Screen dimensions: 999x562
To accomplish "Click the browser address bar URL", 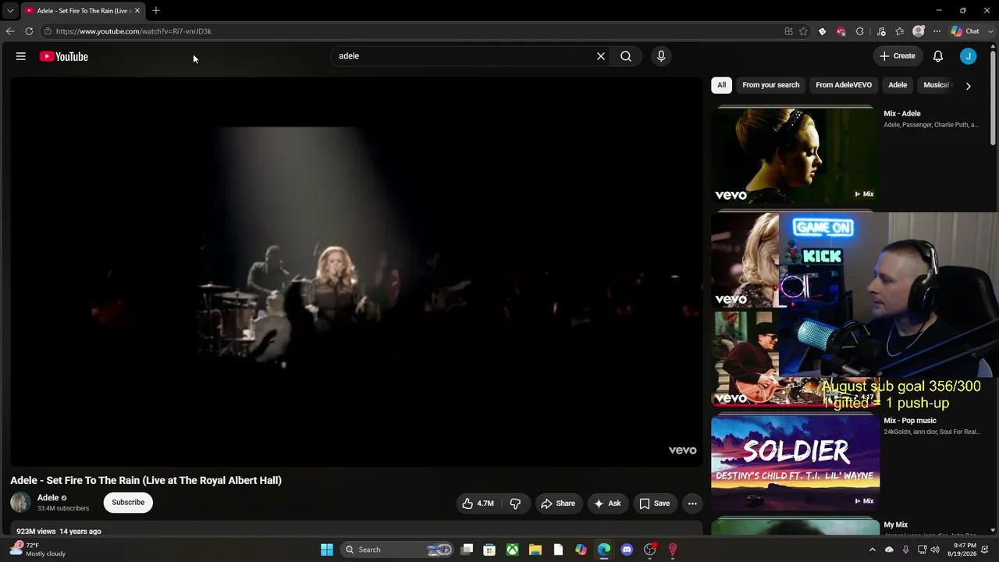I will coord(133,31).
